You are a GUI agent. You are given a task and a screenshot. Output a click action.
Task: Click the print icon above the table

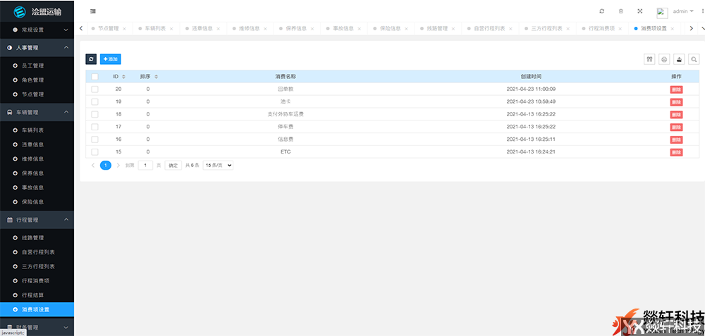point(664,59)
